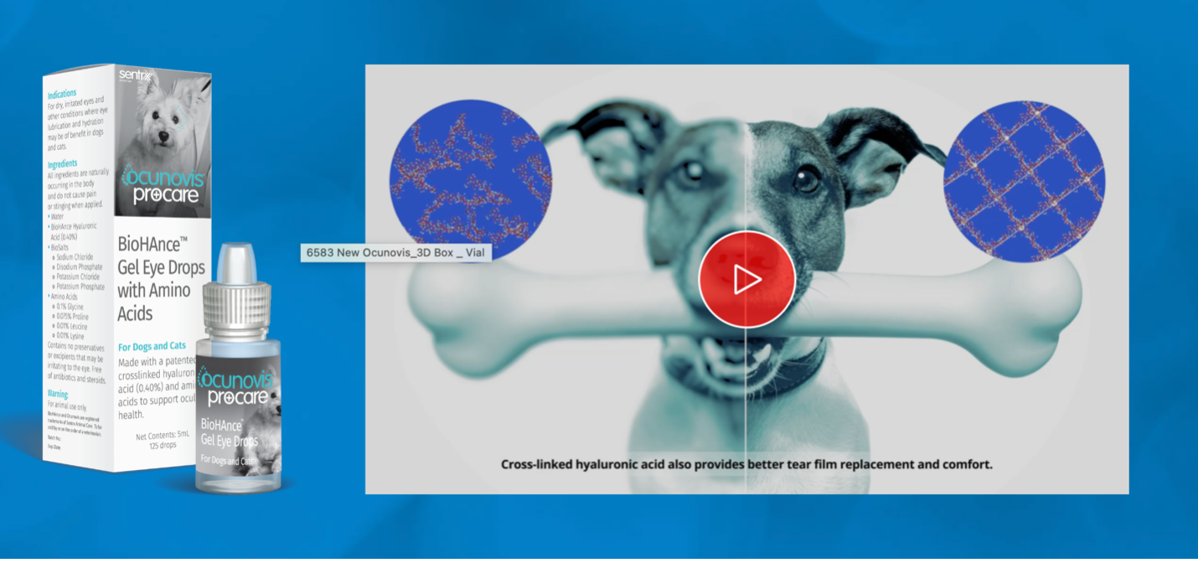Click the cross-linked hyaluronic acid caption text
This screenshot has width=1198, height=563.
pyautogui.click(x=746, y=463)
